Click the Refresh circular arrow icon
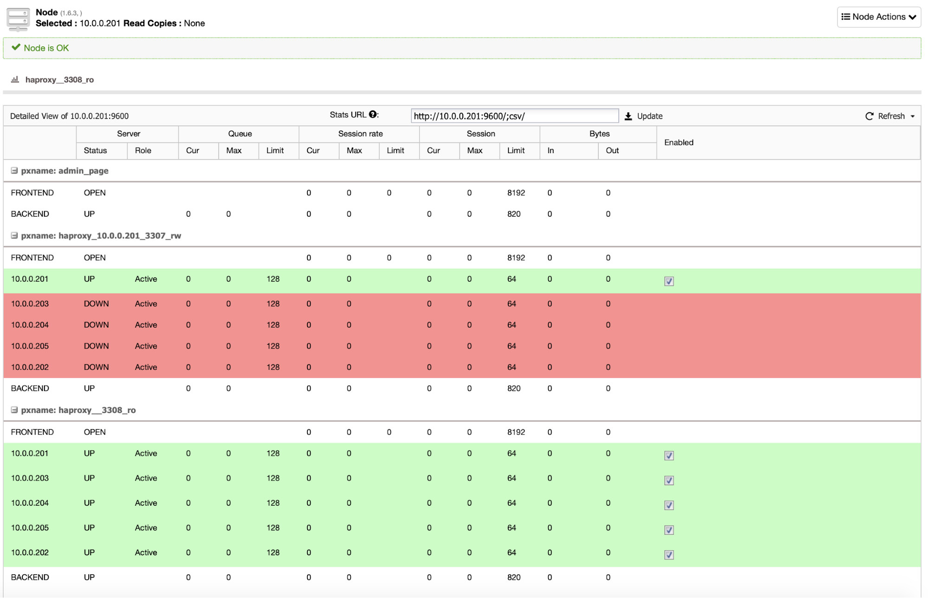Screen dimensions: 928x598 869,116
